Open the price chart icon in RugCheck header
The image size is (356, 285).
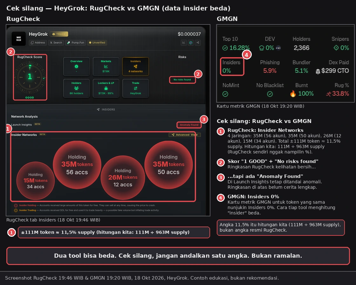coord(184,43)
